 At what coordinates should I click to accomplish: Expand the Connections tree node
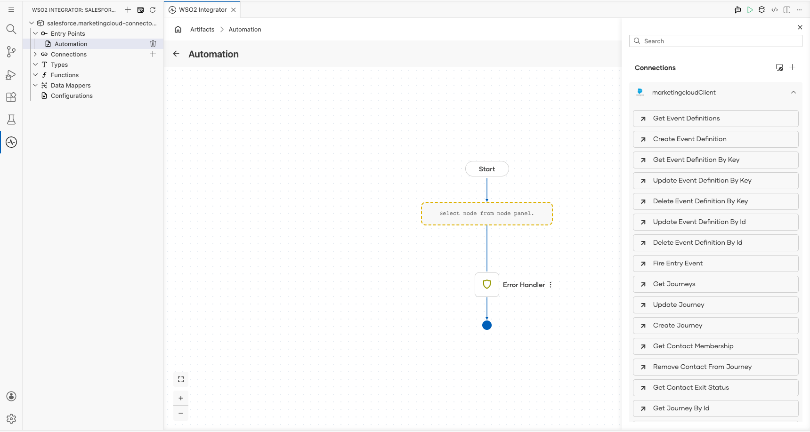35,54
